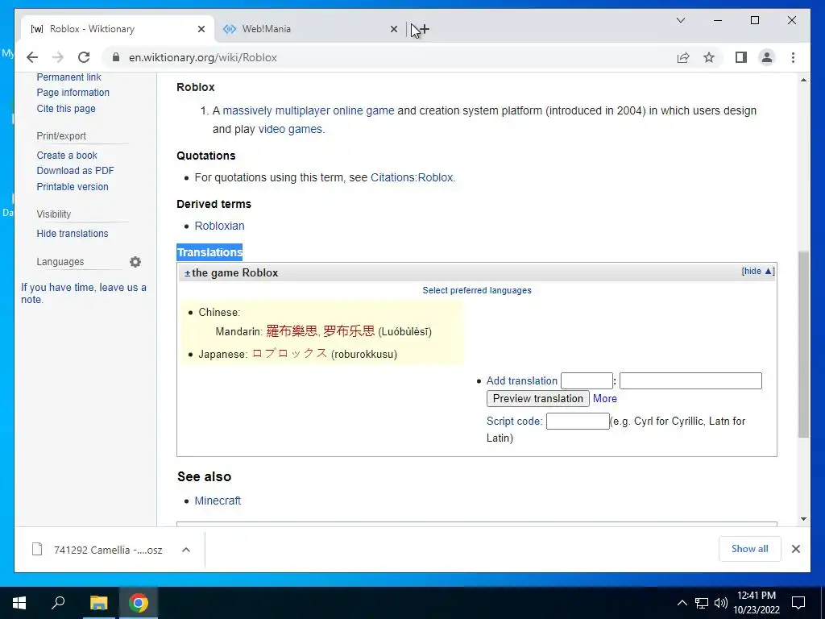Screen dimensions: 825x619
Task: Close the Roblox - Wiktionary tab
Action: click(x=201, y=30)
